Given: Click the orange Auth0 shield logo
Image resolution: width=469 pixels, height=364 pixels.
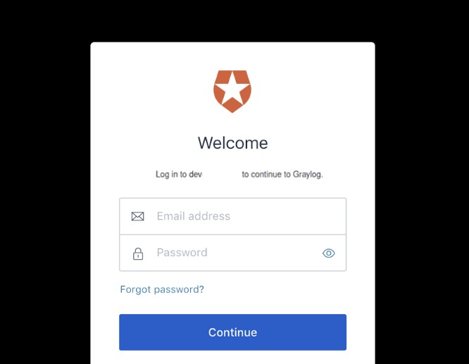Looking at the screenshot, I should coord(232,92).
